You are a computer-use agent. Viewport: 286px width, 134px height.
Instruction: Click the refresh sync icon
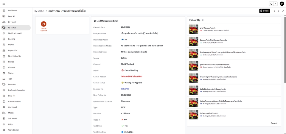coord(271,4)
